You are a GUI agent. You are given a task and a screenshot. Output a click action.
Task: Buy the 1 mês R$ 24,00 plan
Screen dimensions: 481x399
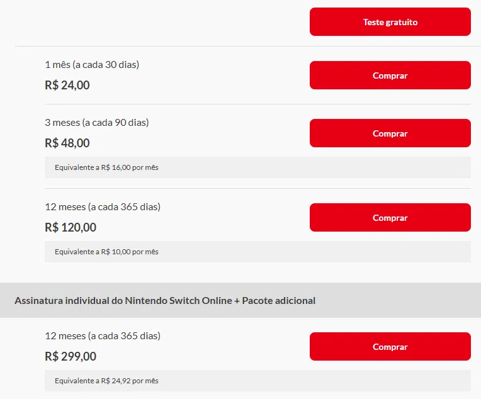(390, 76)
